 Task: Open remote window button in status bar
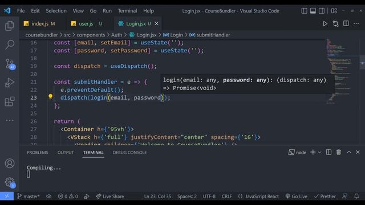tap(7, 196)
